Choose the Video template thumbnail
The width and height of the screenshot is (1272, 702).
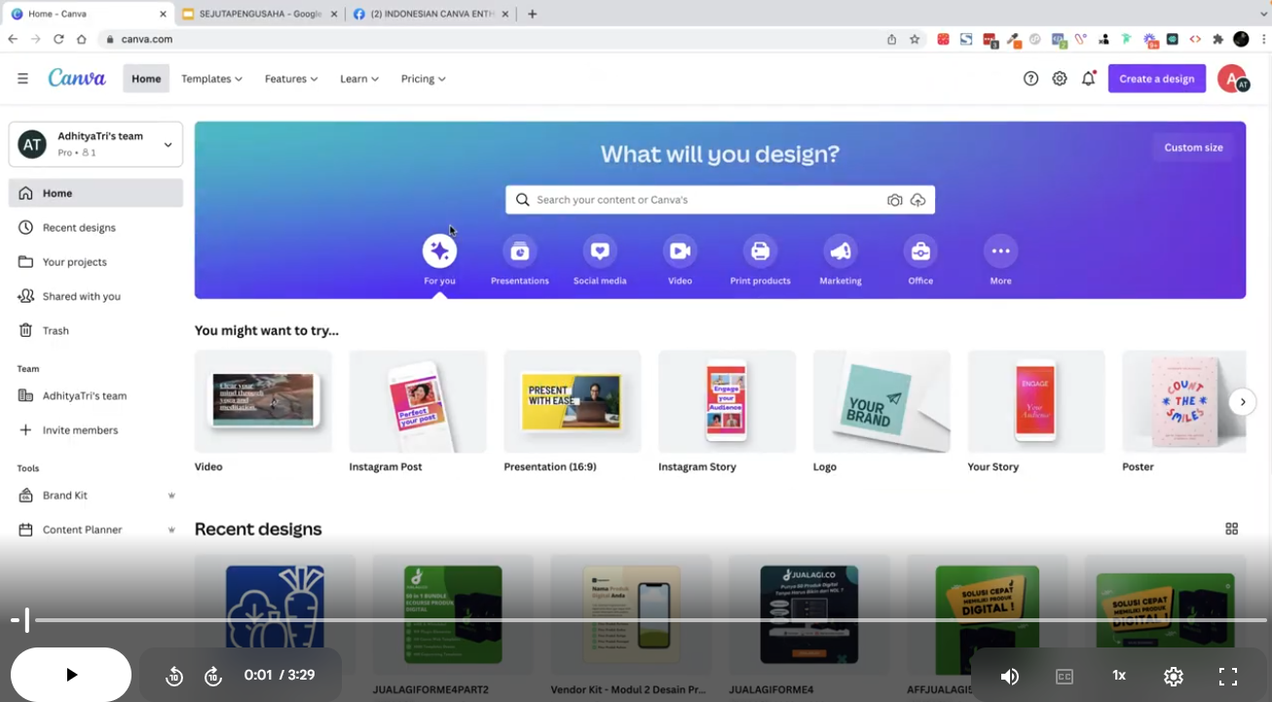pos(263,401)
